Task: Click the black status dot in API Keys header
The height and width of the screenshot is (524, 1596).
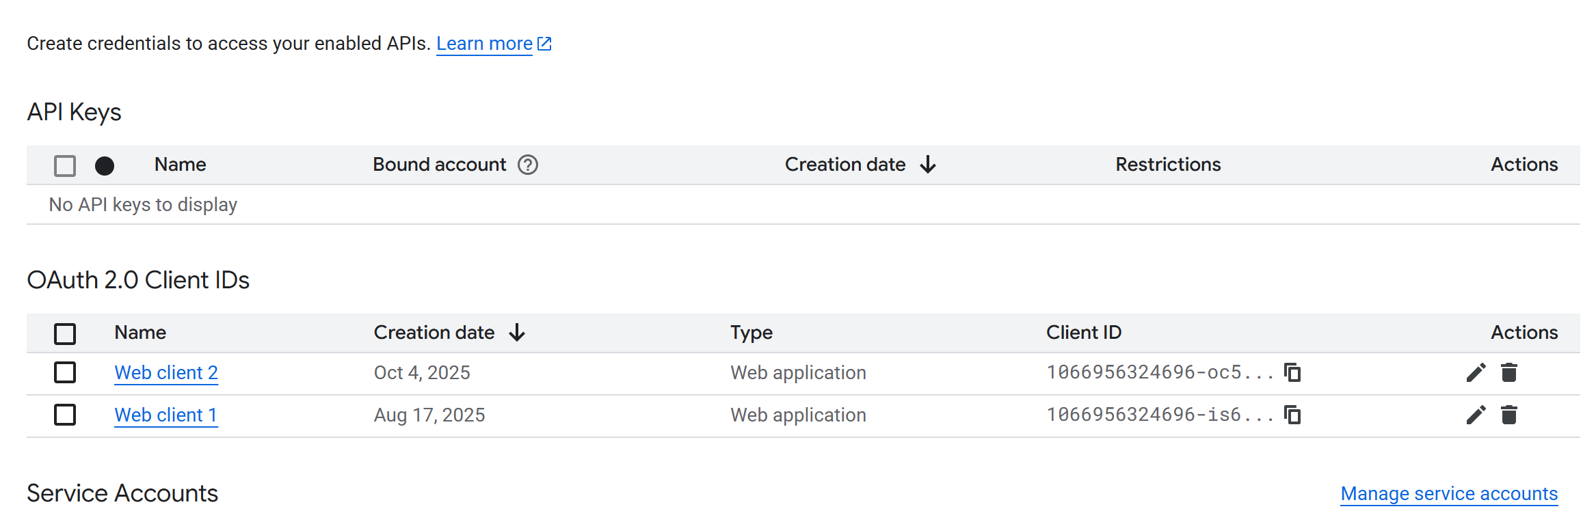Action: pos(105,166)
